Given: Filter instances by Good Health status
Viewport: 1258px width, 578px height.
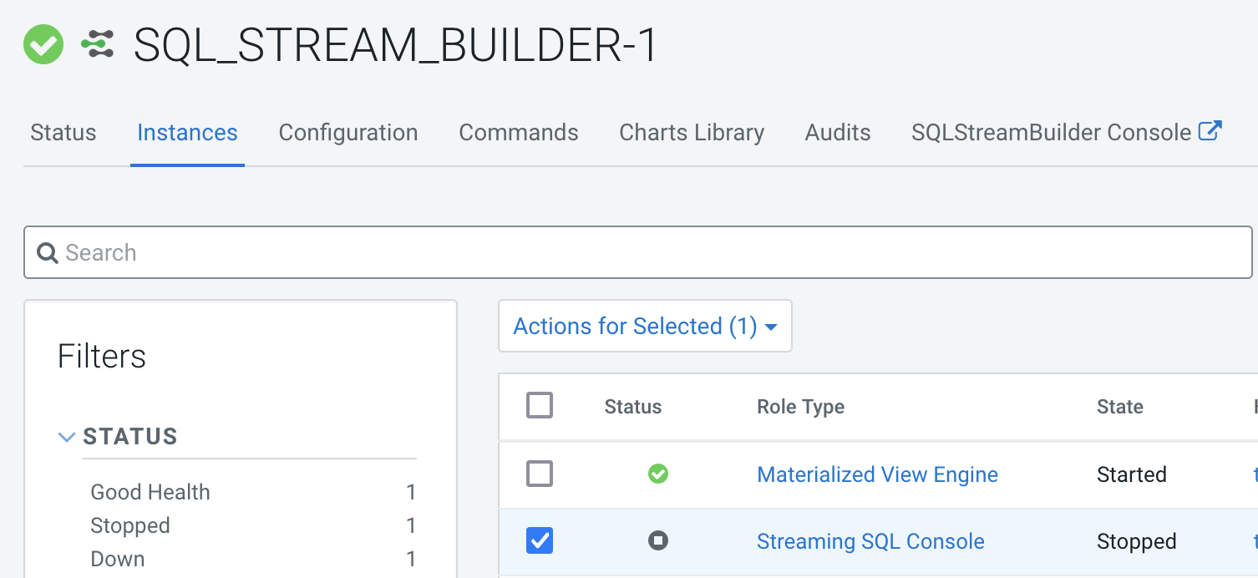Looking at the screenshot, I should (x=150, y=492).
